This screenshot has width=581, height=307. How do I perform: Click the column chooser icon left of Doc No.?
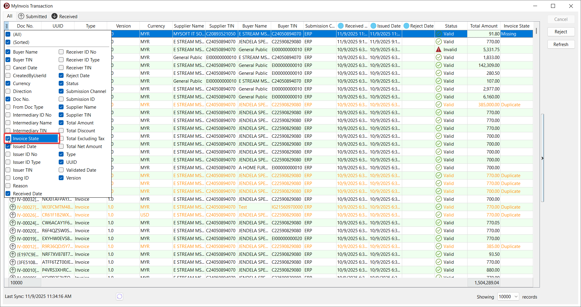coord(7,26)
